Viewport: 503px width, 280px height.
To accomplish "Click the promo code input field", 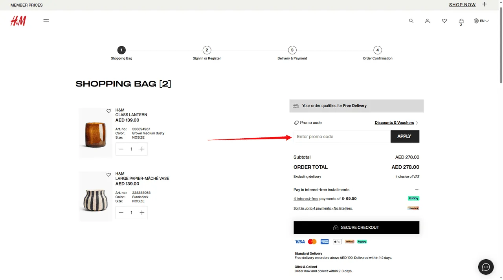I will (x=342, y=137).
